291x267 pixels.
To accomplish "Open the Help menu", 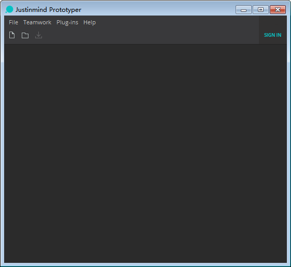I will point(90,23).
